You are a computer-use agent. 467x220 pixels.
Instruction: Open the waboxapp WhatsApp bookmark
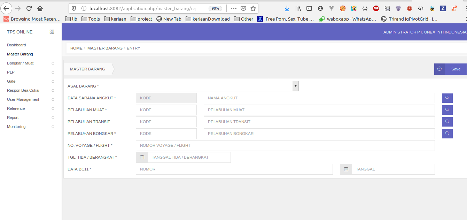tap(348, 19)
